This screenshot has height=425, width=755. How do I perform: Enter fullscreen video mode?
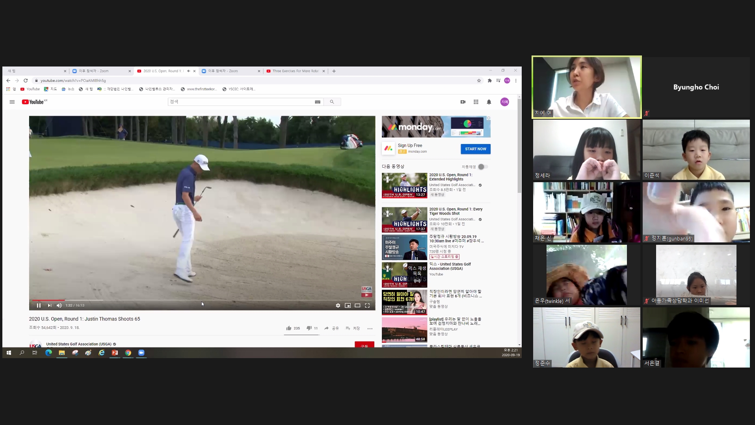(367, 305)
